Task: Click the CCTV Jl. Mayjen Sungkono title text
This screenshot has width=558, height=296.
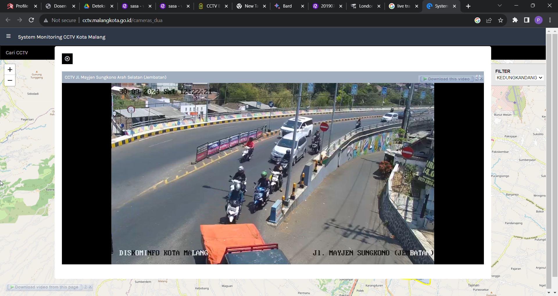Action: [x=115, y=77]
